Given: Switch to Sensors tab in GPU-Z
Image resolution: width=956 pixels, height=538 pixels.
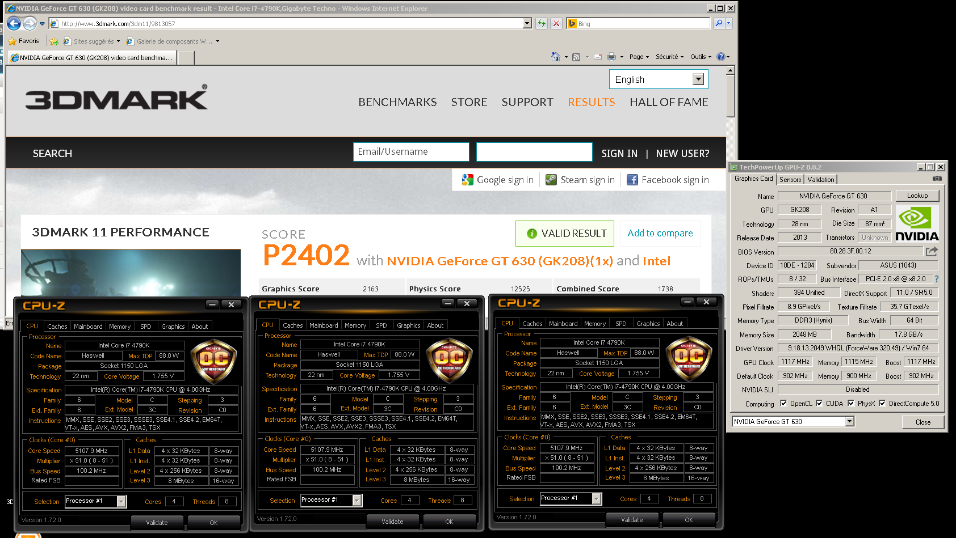Looking at the screenshot, I should pyautogui.click(x=790, y=179).
